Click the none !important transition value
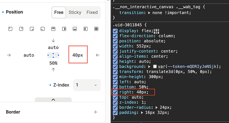 171,13
